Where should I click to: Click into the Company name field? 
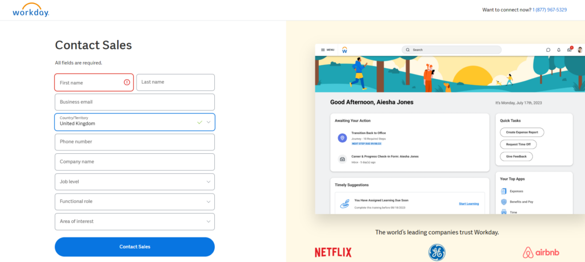pyautogui.click(x=135, y=162)
